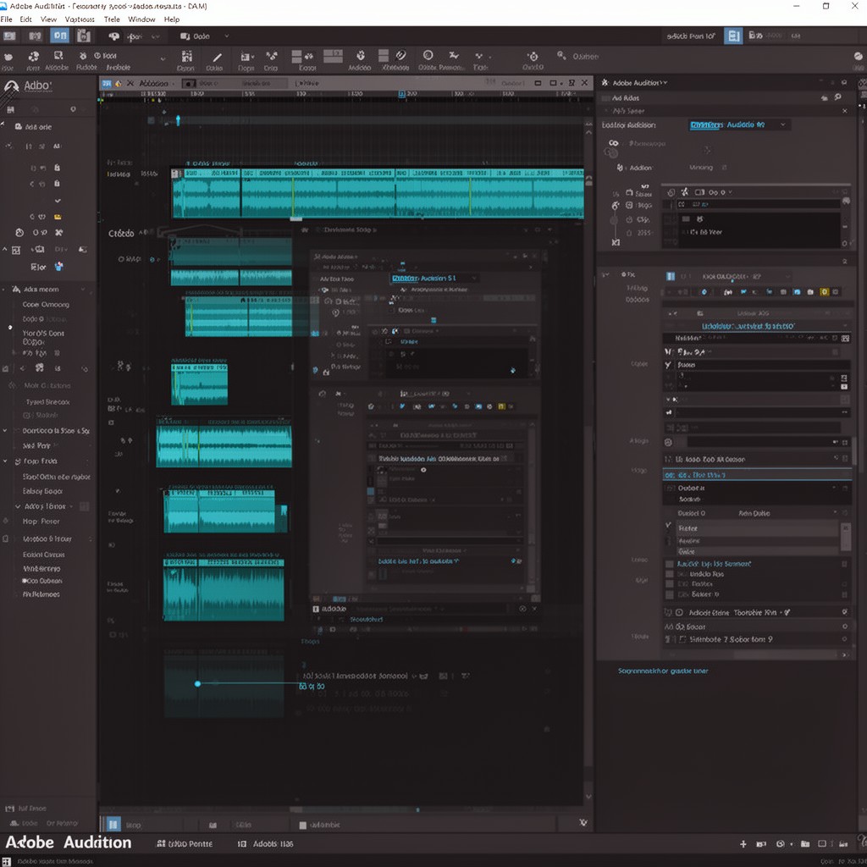Click into the Buooe input field
This screenshot has width=867, height=867.
(x=762, y=365)
